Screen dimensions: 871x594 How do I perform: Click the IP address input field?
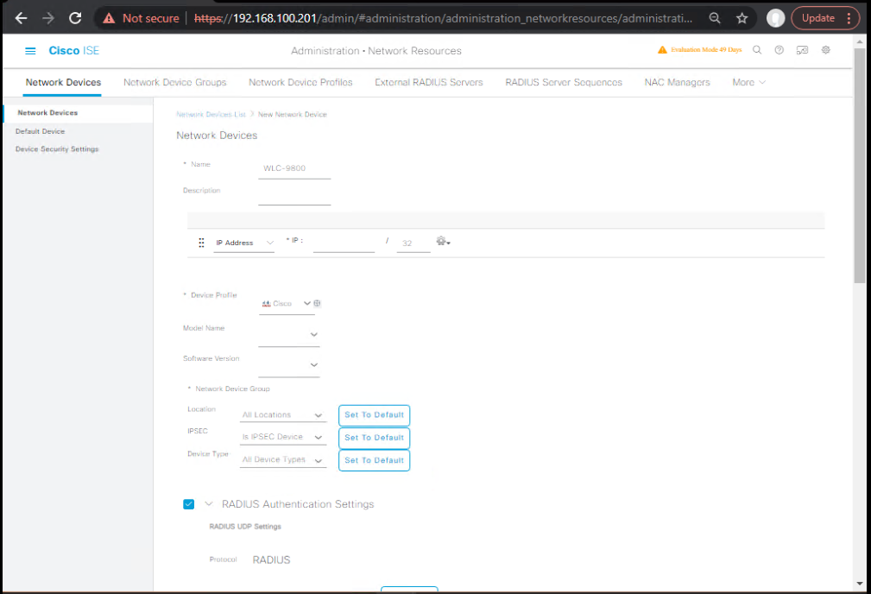(344, 243)
